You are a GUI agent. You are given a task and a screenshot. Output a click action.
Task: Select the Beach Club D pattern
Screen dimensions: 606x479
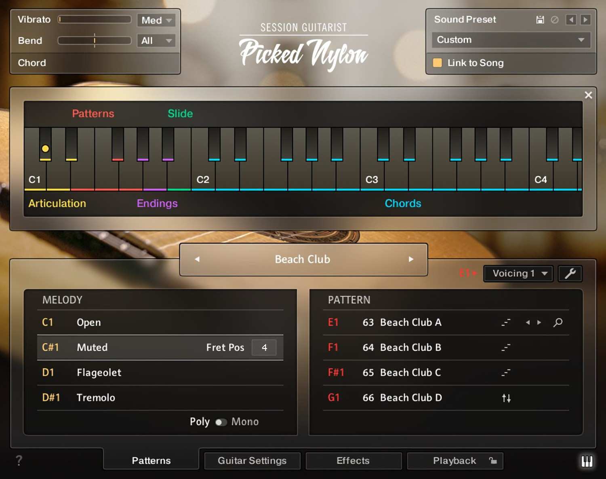click(x=410, y=398)
